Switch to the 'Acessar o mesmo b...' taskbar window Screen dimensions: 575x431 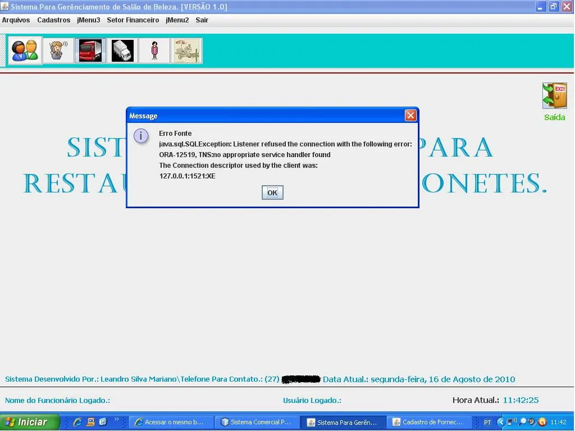(171, 422)
